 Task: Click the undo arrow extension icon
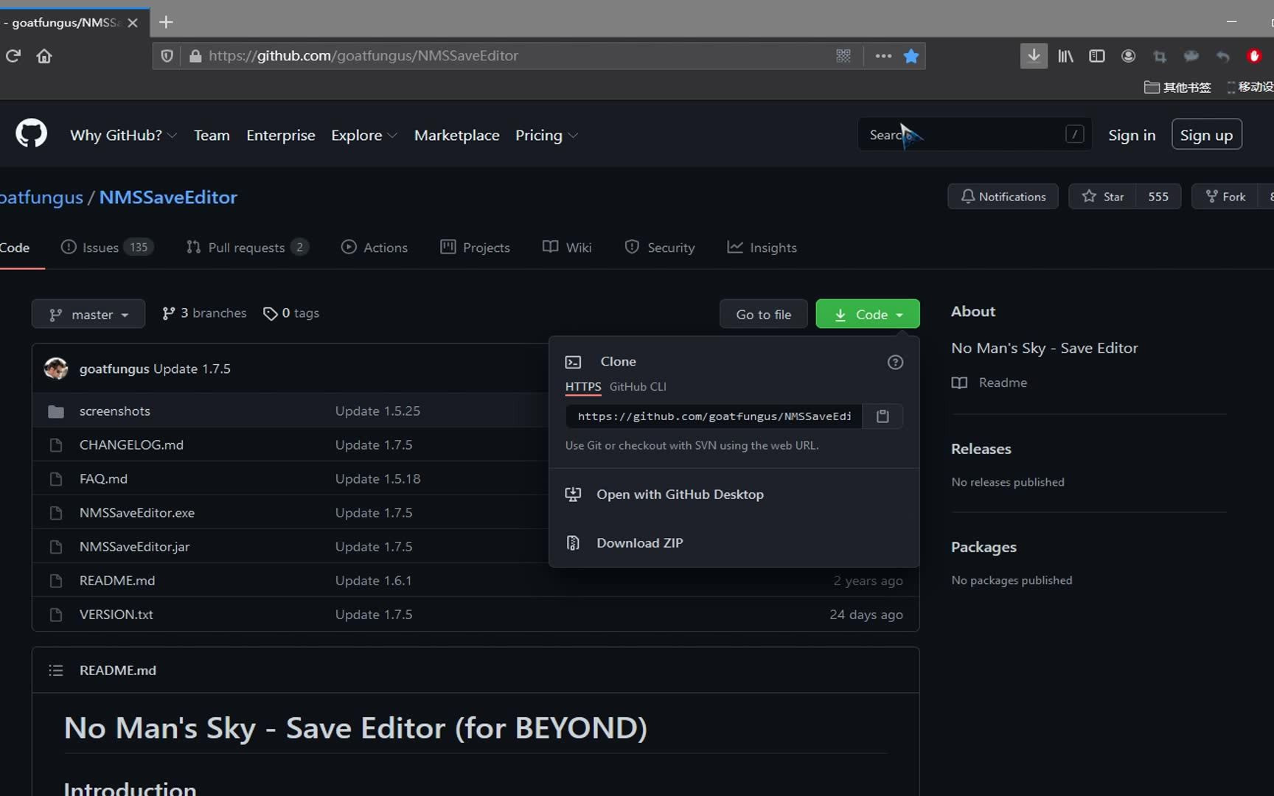(1222, 56)
